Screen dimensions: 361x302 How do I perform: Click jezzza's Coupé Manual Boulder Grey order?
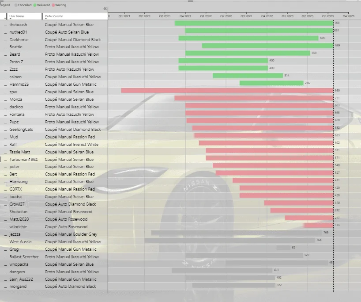71,234
